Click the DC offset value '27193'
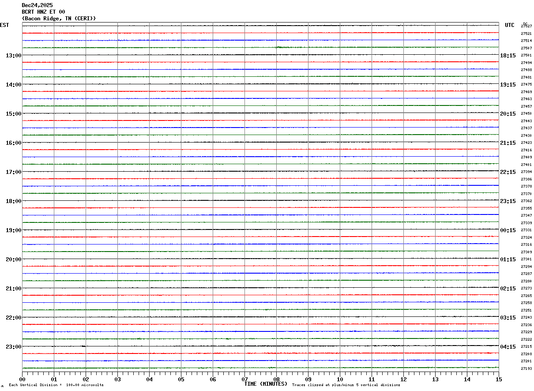Screen dimensions: 534x391 pos(526,368)
